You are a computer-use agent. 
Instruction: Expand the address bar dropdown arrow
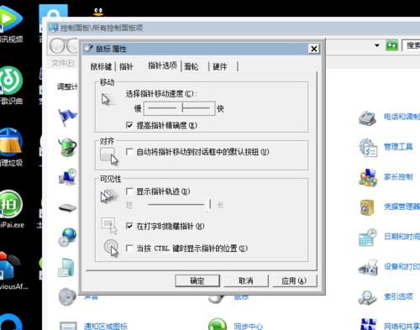(377, 45)
